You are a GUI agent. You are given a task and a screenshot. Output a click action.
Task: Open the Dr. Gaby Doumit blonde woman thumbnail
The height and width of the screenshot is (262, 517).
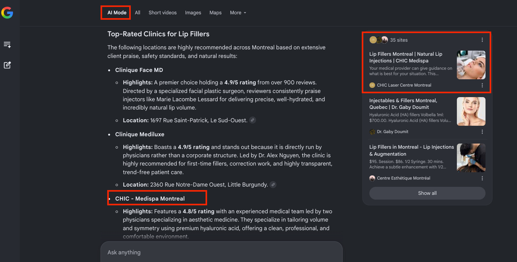[471, 111]
